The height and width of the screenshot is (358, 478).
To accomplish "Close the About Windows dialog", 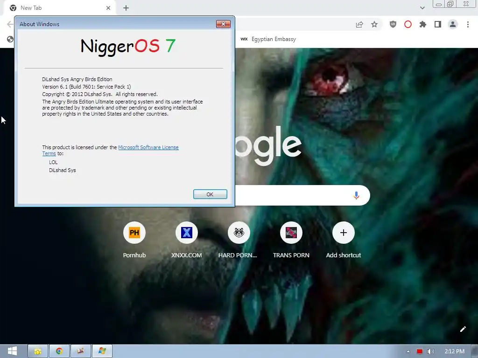I will (x=223, y=24).
